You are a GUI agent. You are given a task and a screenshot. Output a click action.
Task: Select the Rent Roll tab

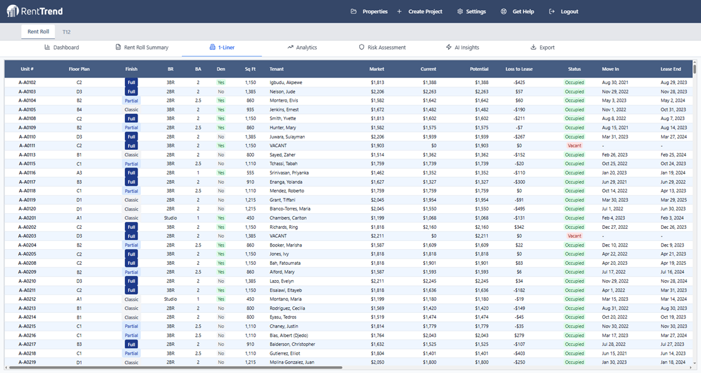37,31
